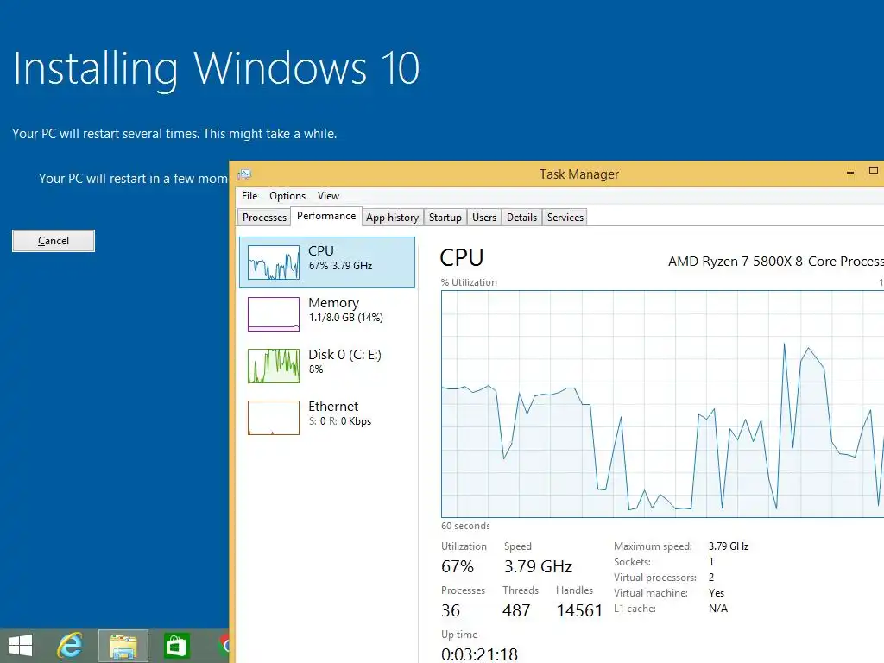Viewport: 884px width, 663px height.
Task: Switch to the App history tab
Action: pyautogui.click(x=392, y=217)
